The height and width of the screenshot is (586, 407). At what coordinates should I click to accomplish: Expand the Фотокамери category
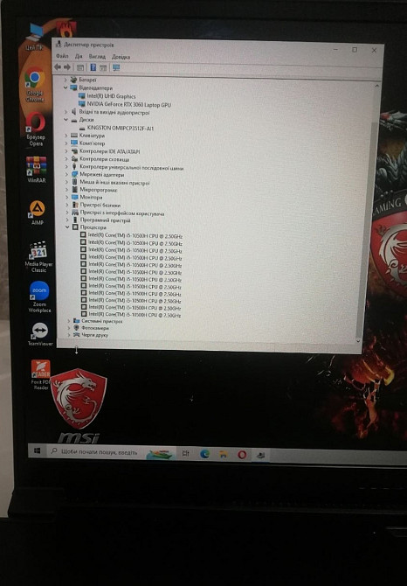pyautogui.click(x=69, y=328)
